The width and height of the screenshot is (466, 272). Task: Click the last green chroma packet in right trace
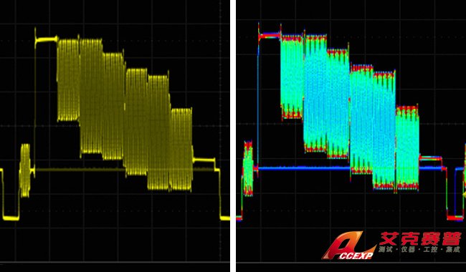[x=407, y=147]
